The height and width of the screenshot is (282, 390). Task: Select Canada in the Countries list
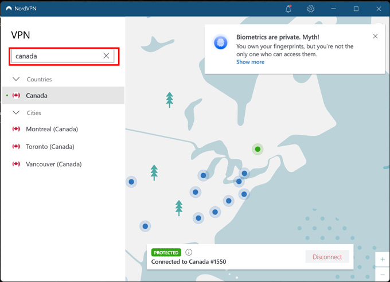tap(63, 95)
